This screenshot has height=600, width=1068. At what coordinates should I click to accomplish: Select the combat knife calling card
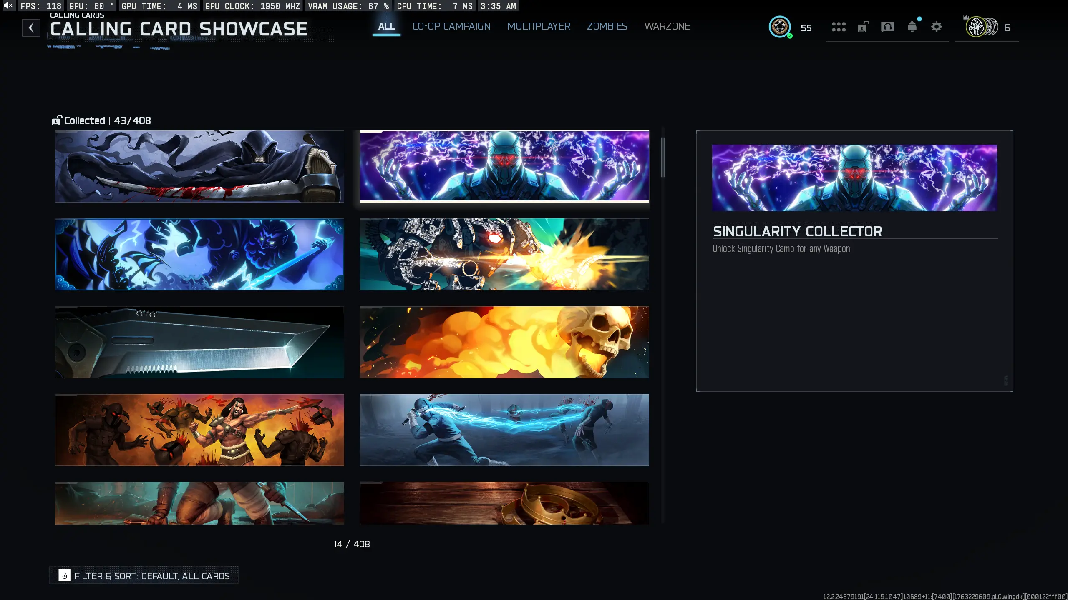click(199, 342)
